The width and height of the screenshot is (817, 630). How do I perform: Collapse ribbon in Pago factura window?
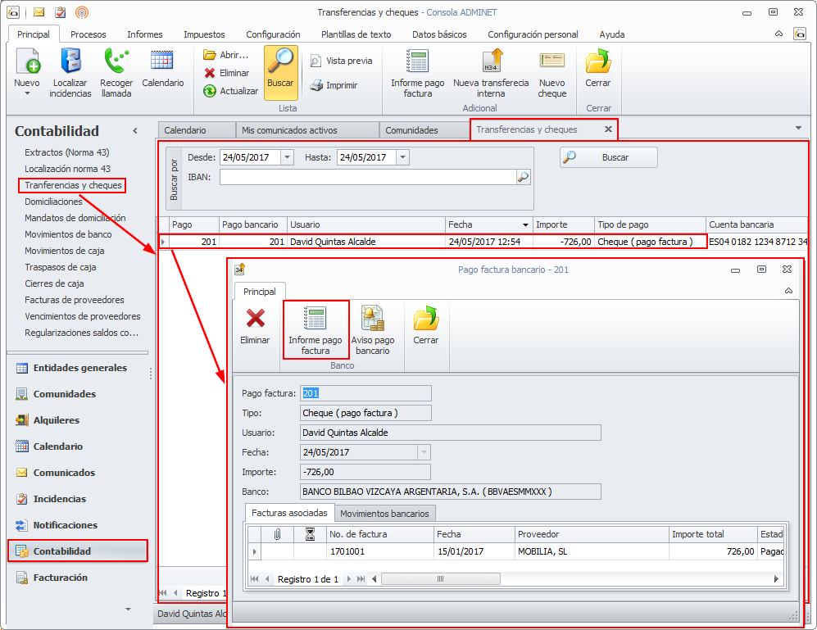[788, 291]
